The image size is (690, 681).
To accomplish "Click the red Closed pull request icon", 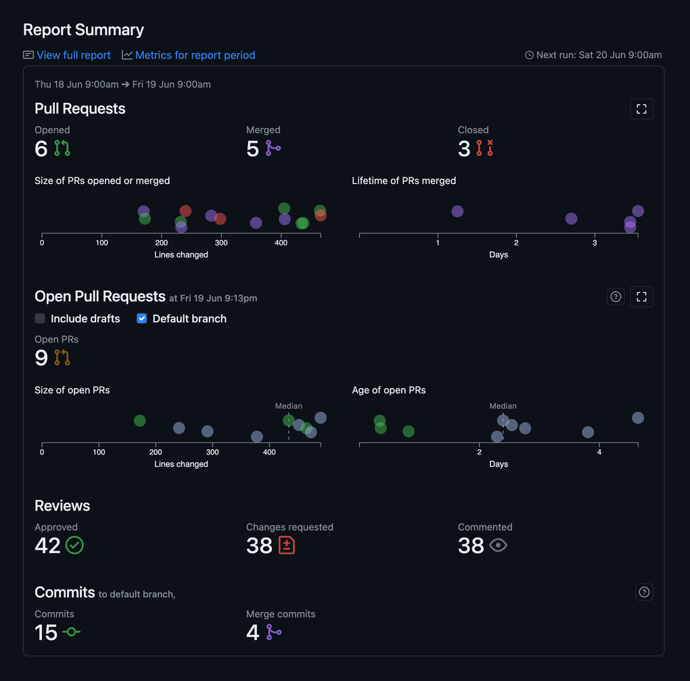I will [x=484, y=148].
